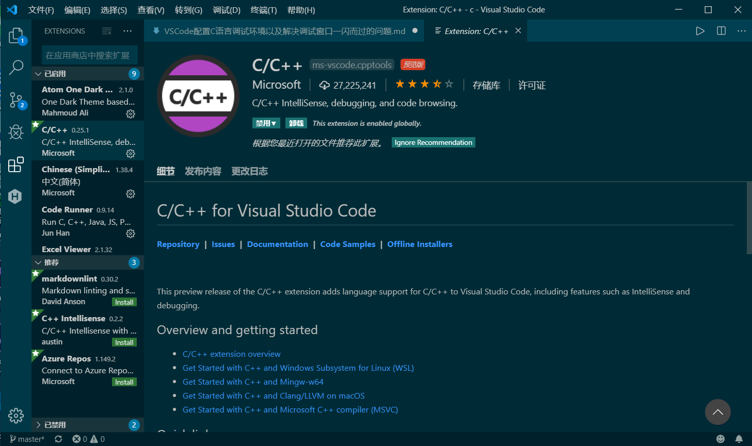The image size is (752, 446).
Task: Select the 发布内容 contributions tab
Action: coord(203,171)
